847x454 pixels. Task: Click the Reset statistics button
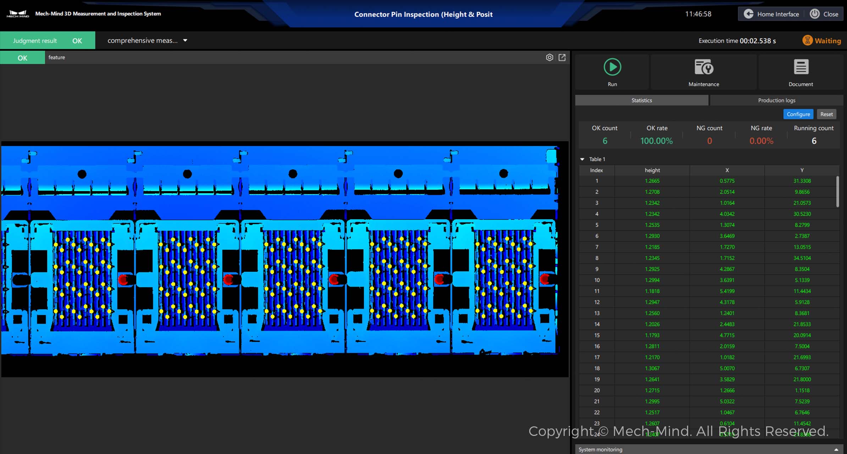coord(826,114)
